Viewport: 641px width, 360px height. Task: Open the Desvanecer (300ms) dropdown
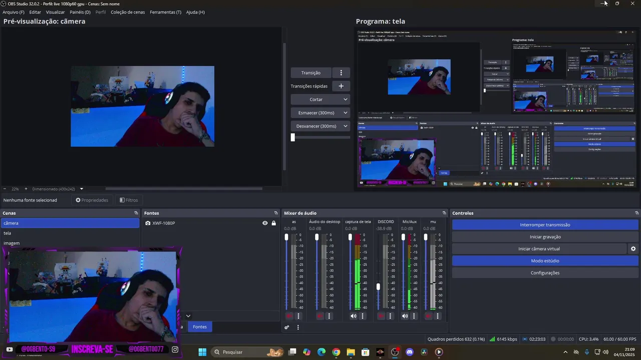point(320,126)
